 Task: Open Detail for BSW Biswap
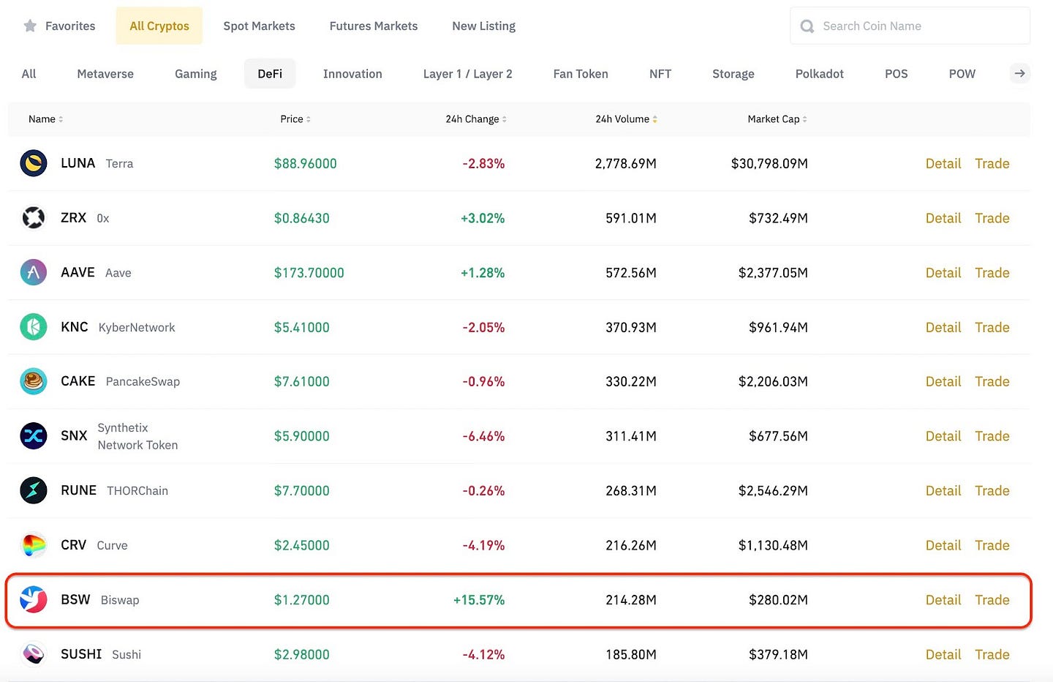point(943,599)
